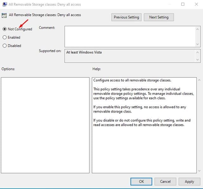Go to the Previous Setting
The image size is (203, 189).
126,17
